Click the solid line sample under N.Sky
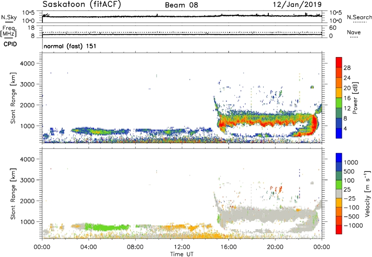The height and width of the screenshot is (257, 372). [9, 21]
